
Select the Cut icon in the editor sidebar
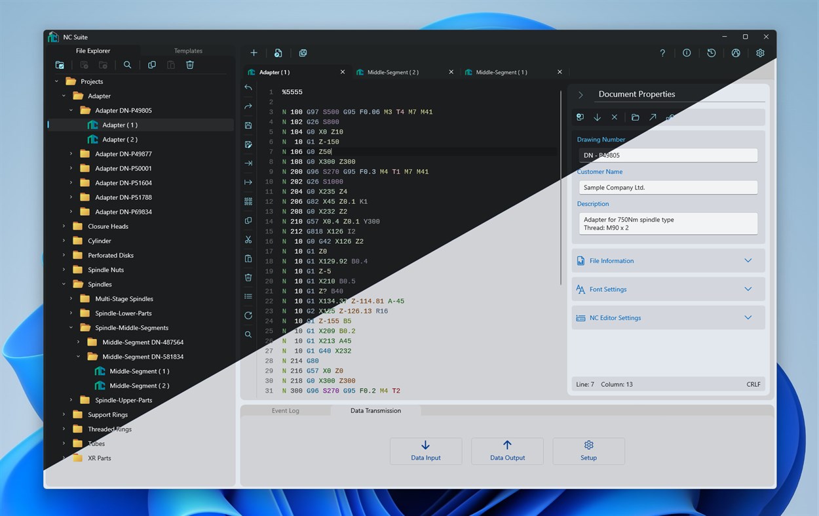click(248, 239)
